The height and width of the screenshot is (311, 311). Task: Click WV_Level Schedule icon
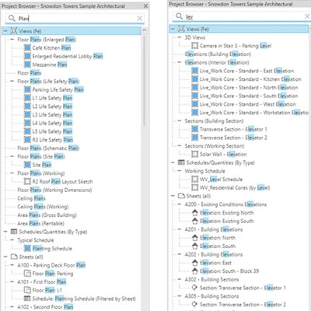pyautogui.click(x=194, y=179)
